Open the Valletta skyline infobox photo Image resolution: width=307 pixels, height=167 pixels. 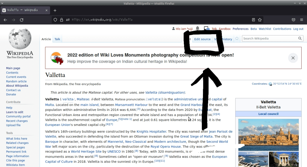pos(268,135)
